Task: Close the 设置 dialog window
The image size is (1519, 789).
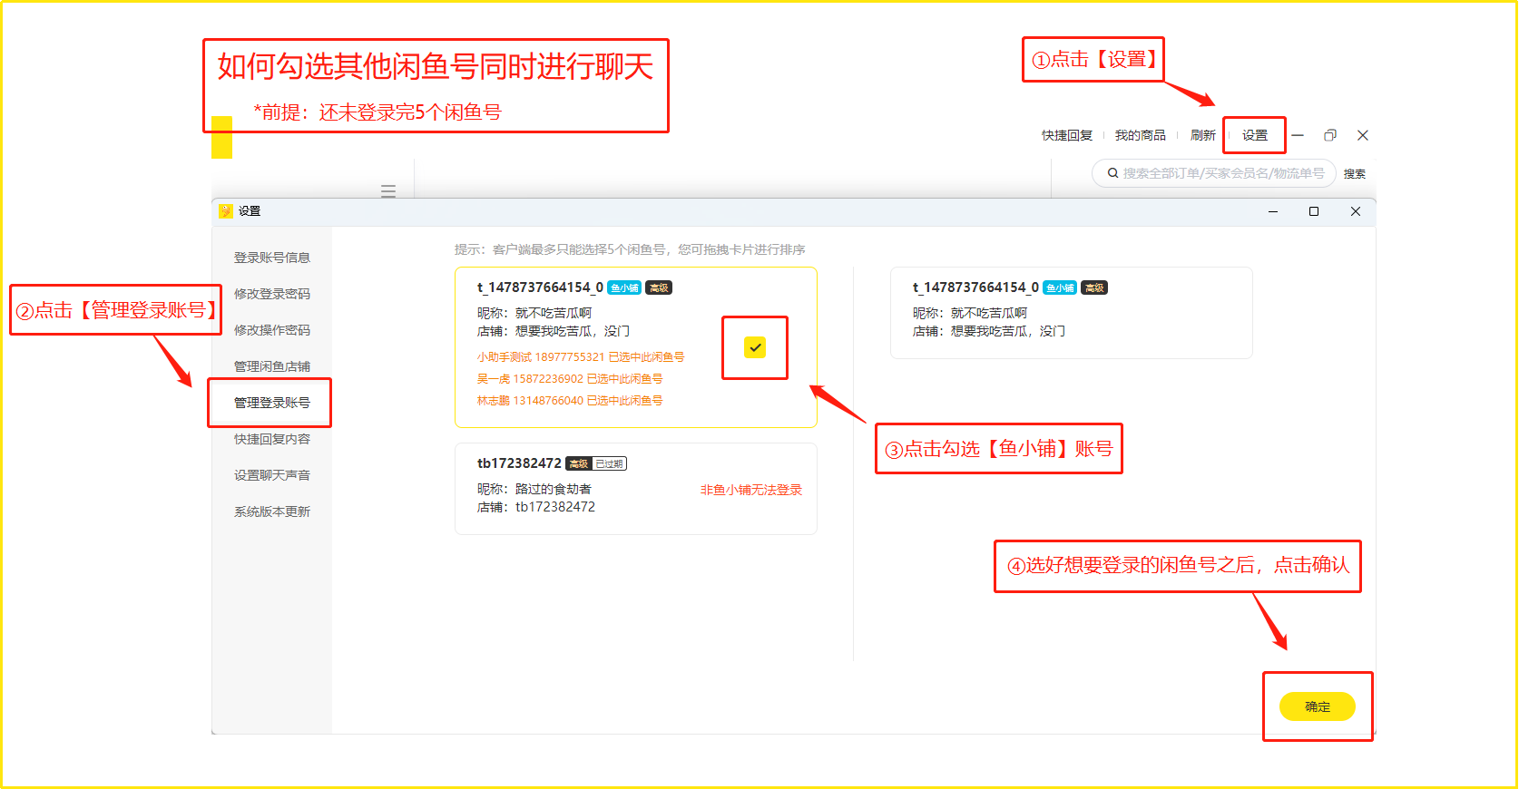Action: (x=1355, y=211)
